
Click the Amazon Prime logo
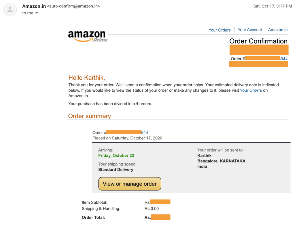(88, 36)
